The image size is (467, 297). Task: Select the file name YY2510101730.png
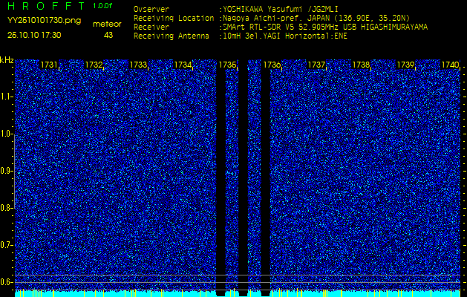[x=44, y=21]
